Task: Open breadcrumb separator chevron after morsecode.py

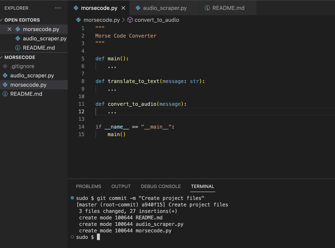Action: click(124, 20)
